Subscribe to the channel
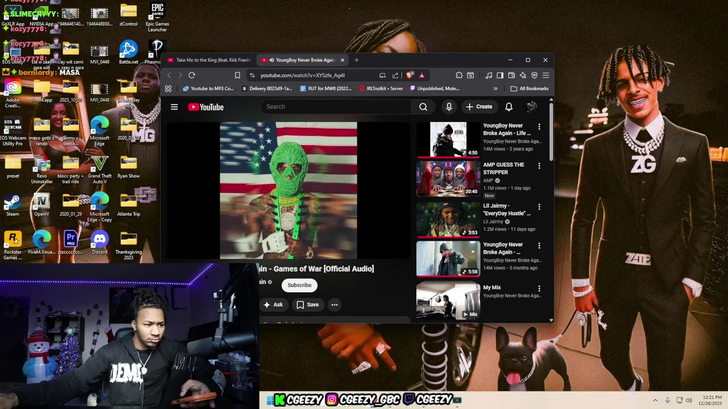The image size is (728, 409). (x=299, y=285)
